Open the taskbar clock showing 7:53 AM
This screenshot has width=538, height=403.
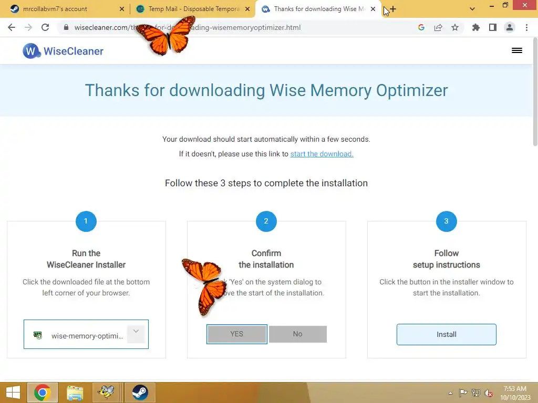click(515, 393)
